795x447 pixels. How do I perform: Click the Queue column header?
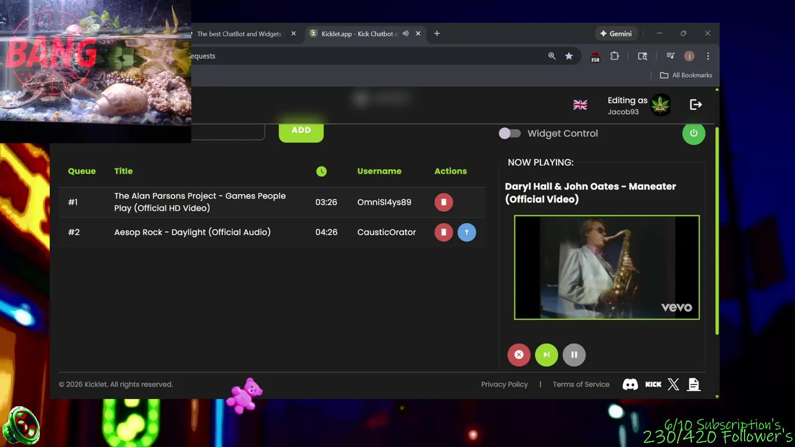click(82, 171)
